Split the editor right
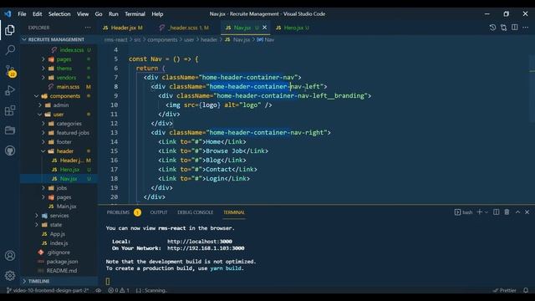This screenshot has width=535, height=301. click(x=515, y=28)
